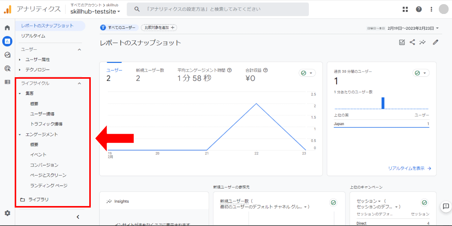Image resolution: width=452 pixels, height=226 pixels.
Task: Open ランディング ページ report
Action: (49, 186)
